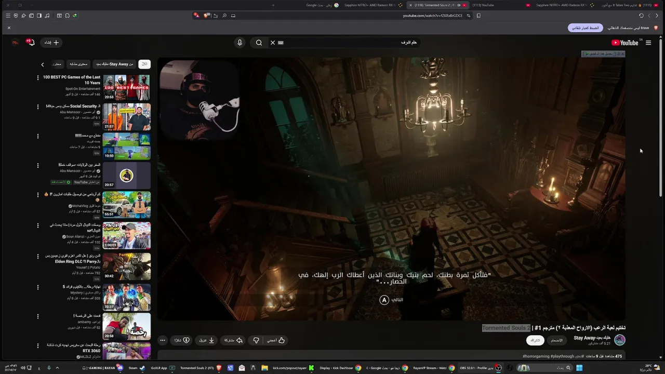The image size is (665, 374).
Task: Open options for the Soun Alanzi video
Action: click(x=37, y=225)
